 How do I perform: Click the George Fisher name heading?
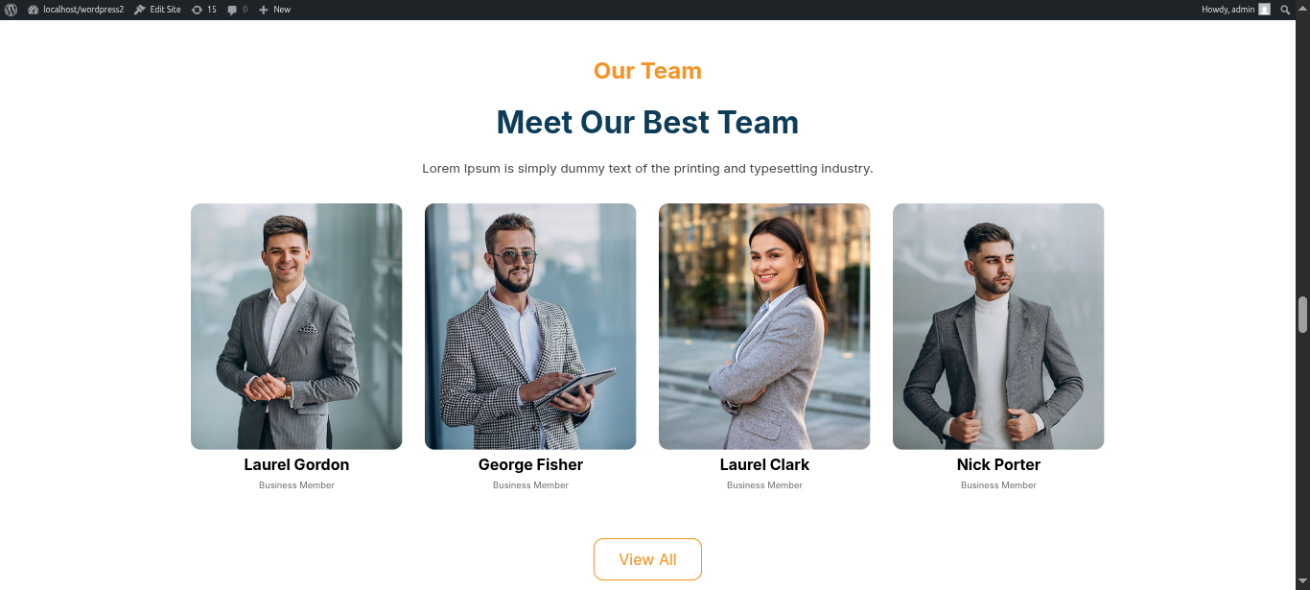coord(530,464)
